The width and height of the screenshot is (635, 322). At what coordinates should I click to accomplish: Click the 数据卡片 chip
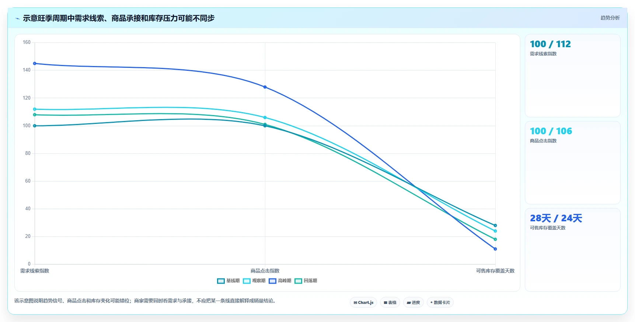click(440, 302)
